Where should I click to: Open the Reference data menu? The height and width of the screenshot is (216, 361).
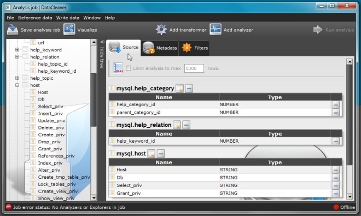35,17
